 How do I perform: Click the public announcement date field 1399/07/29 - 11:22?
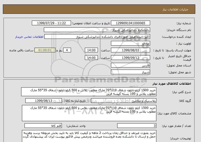click(x=51, y=23)
